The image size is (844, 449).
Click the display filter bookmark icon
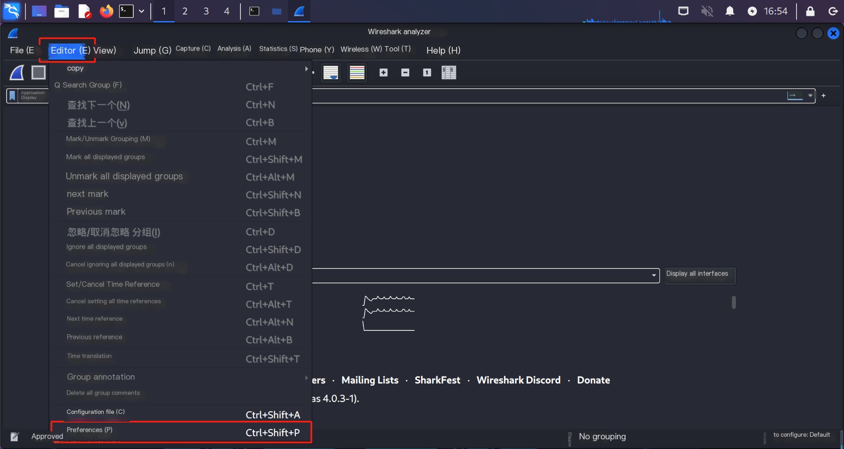pyautogui.click(x=12, y=95)
